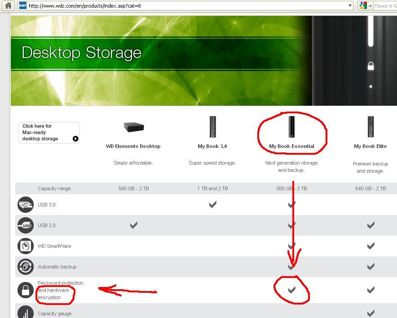This screenshot has width=397, height=318.
Task: Click My Book Elite WD SmartWare checkmark
Action: click(371, 246)
